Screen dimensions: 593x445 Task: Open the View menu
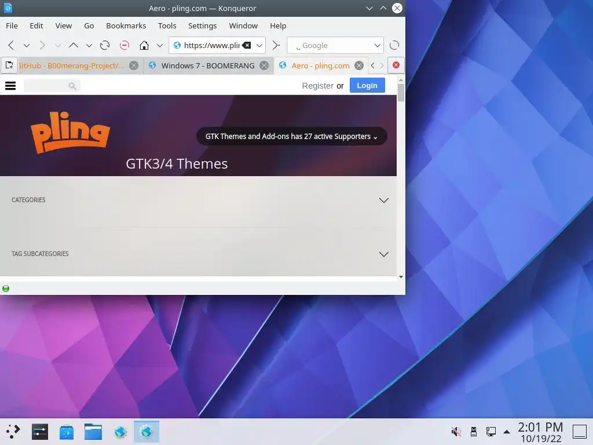coord(64,25)
